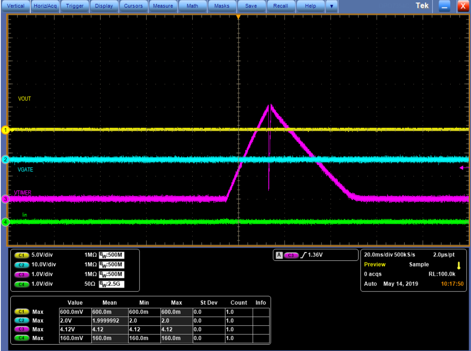
Task: Close the Tek application window
Action: point(463,6)
